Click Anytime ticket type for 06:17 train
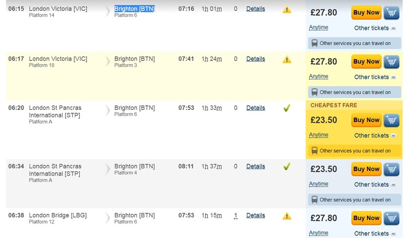 click(x=319, y=77)
